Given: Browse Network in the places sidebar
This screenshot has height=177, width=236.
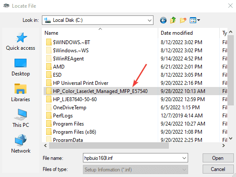Looking at the screenshot, I should pos(21,144).
